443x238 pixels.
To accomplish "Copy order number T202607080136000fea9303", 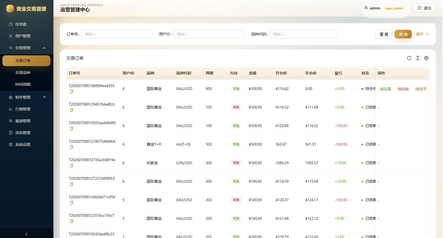I will point(71,92).
